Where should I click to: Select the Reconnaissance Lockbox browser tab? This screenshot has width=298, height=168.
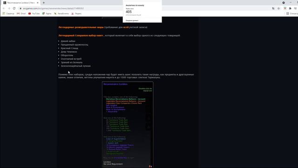coord(21,3)
